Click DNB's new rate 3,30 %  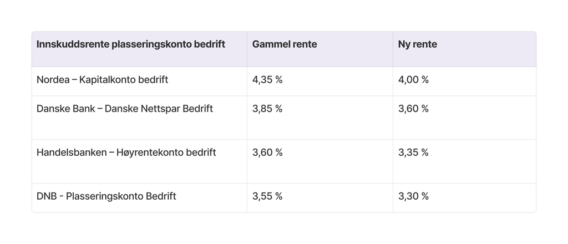413,196
